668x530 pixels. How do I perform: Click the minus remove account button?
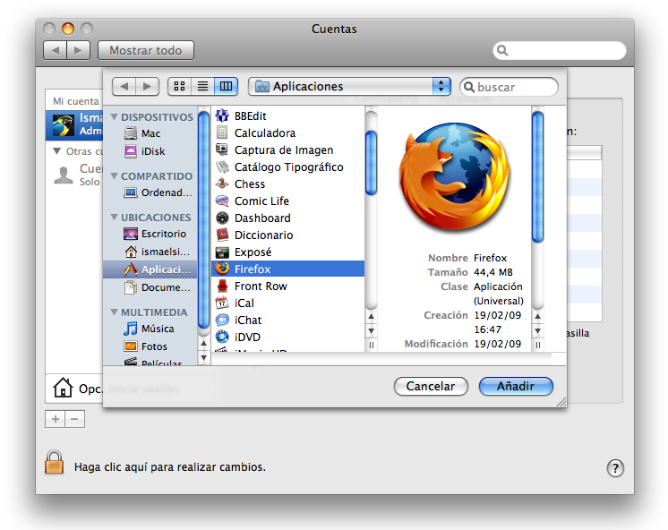74,419
